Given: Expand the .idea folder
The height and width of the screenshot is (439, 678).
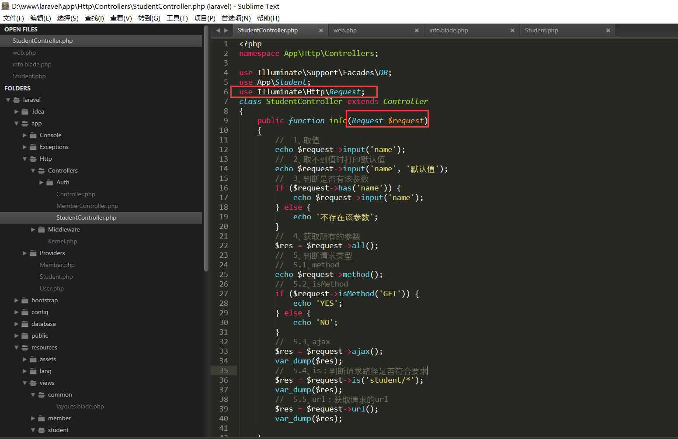Looking at the screenshot, I should coord(16,111).
